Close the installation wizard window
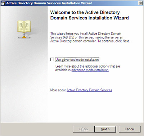 click(140, 3)
